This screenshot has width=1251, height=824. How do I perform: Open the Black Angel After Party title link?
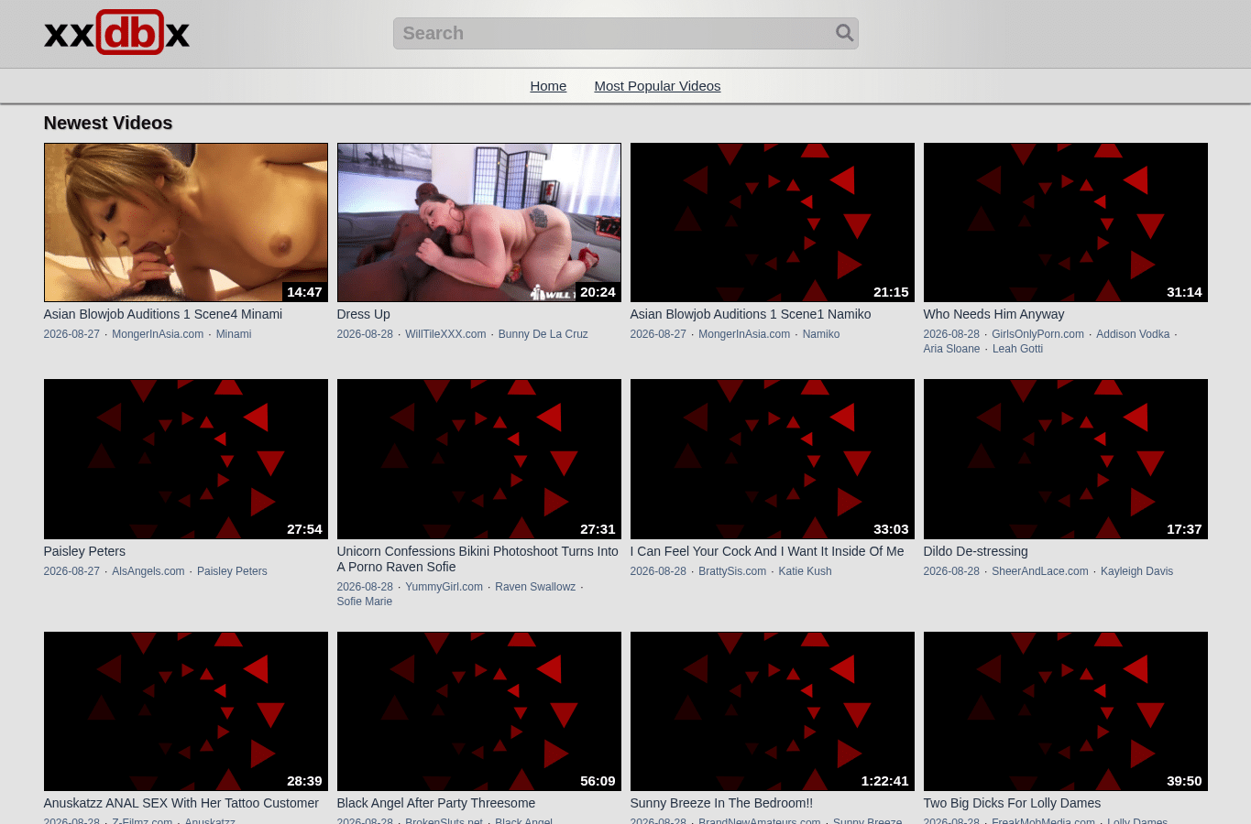point(436,803)
